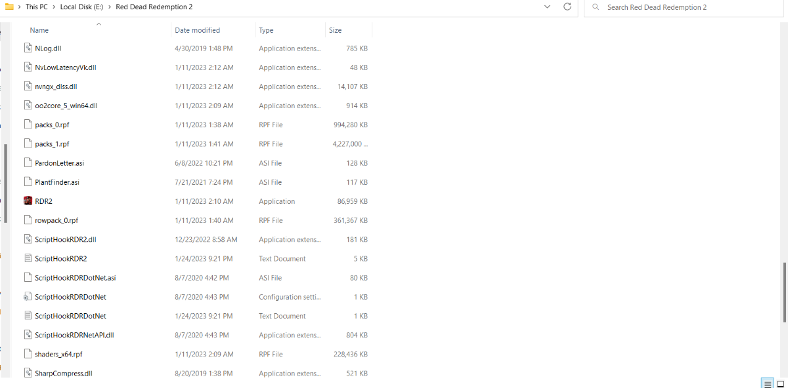Open the address bar history dropdown
Viewport: 788px width, 388px height.
tap(548, 7)
